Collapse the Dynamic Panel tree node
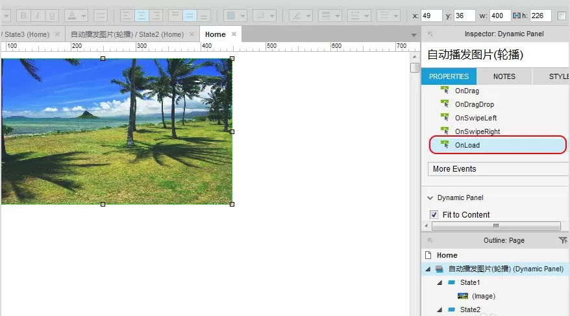Image resolution: width=570 pixels, height=316 pixels. [428, 269]
